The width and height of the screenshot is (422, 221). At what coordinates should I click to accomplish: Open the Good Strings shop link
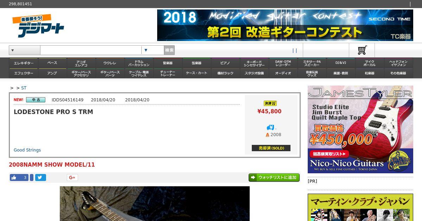click(27, 150)
